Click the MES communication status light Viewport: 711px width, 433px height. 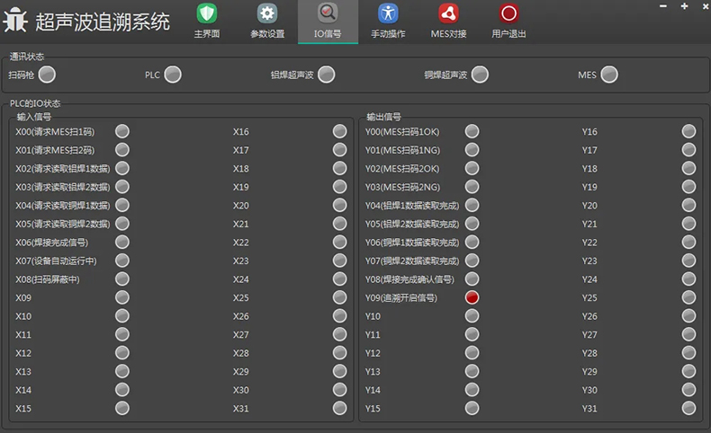(609, 75)
